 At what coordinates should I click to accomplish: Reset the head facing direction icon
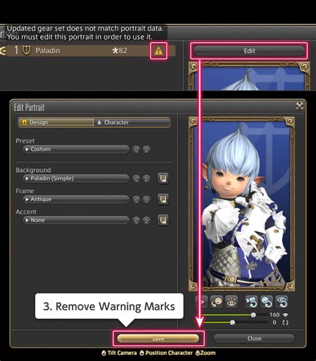(267, 302)
